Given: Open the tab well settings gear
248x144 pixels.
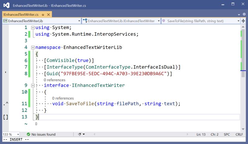Looking at the screenshot, I should pos(244,14).
